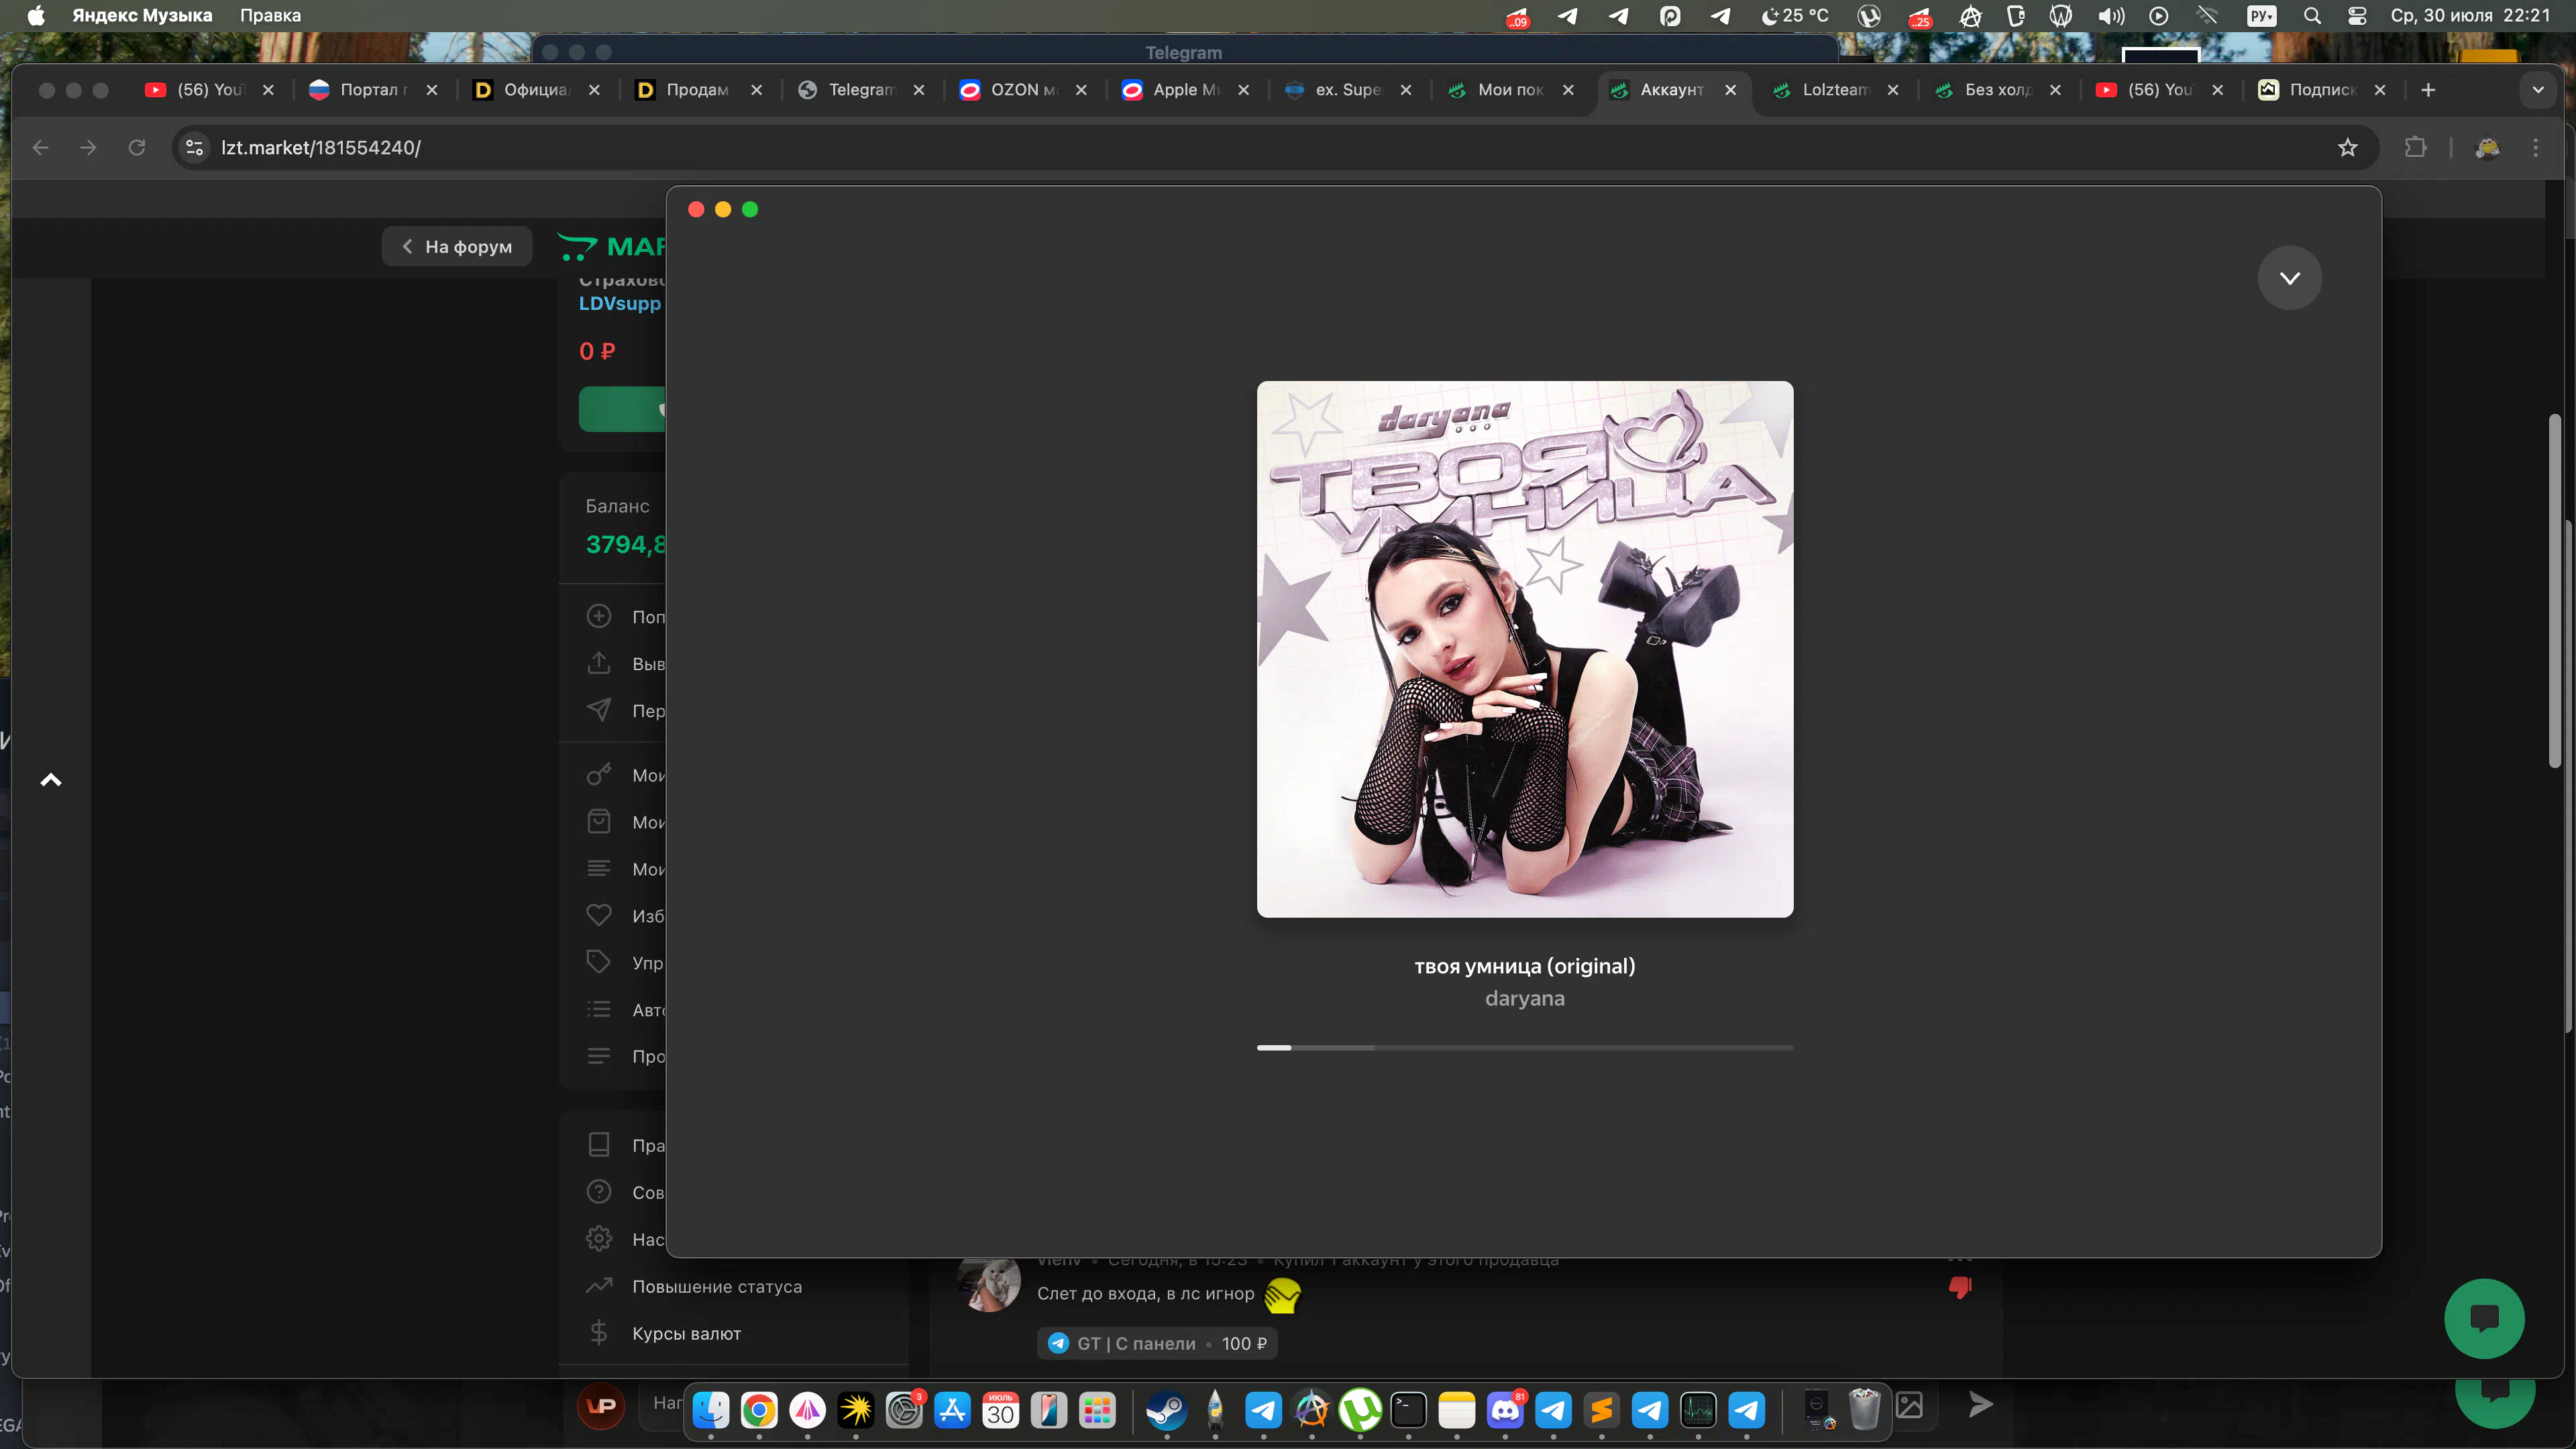Close the Портал browser tab

(432, 90)
